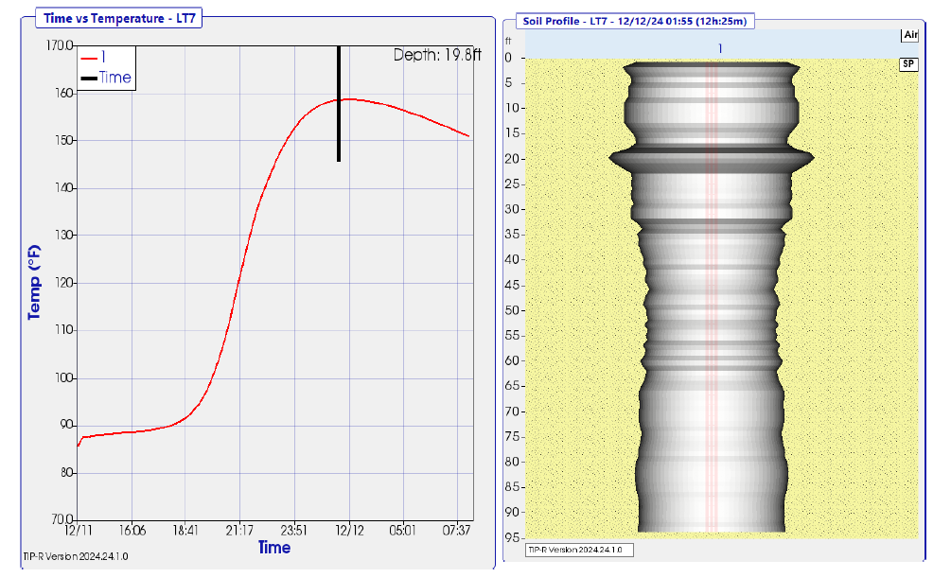This screenshot has height=578, width=951.
Task: Click the Temp (°F) axis label
Action: click(35, 282)
